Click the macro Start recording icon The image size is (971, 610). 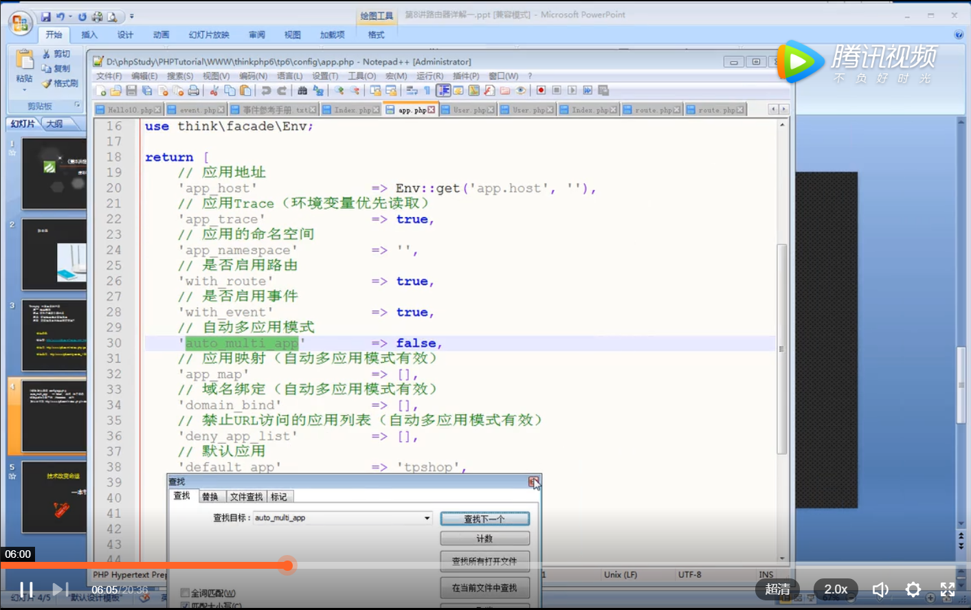click(x=541, y=91)
